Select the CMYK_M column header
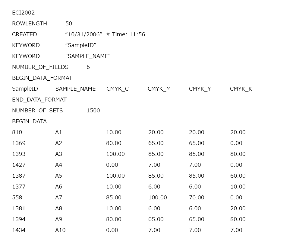Image resolution: width=296 pixels, height=248 pixels. [x=159, y=89]
